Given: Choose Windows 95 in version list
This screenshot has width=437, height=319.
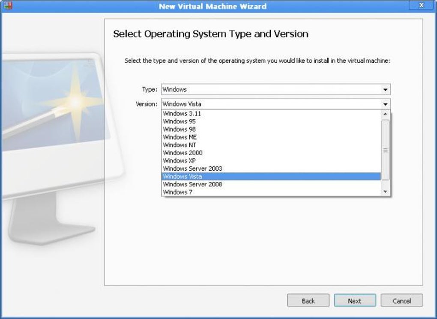Looking at the screenshot, I should pos(271,121).
